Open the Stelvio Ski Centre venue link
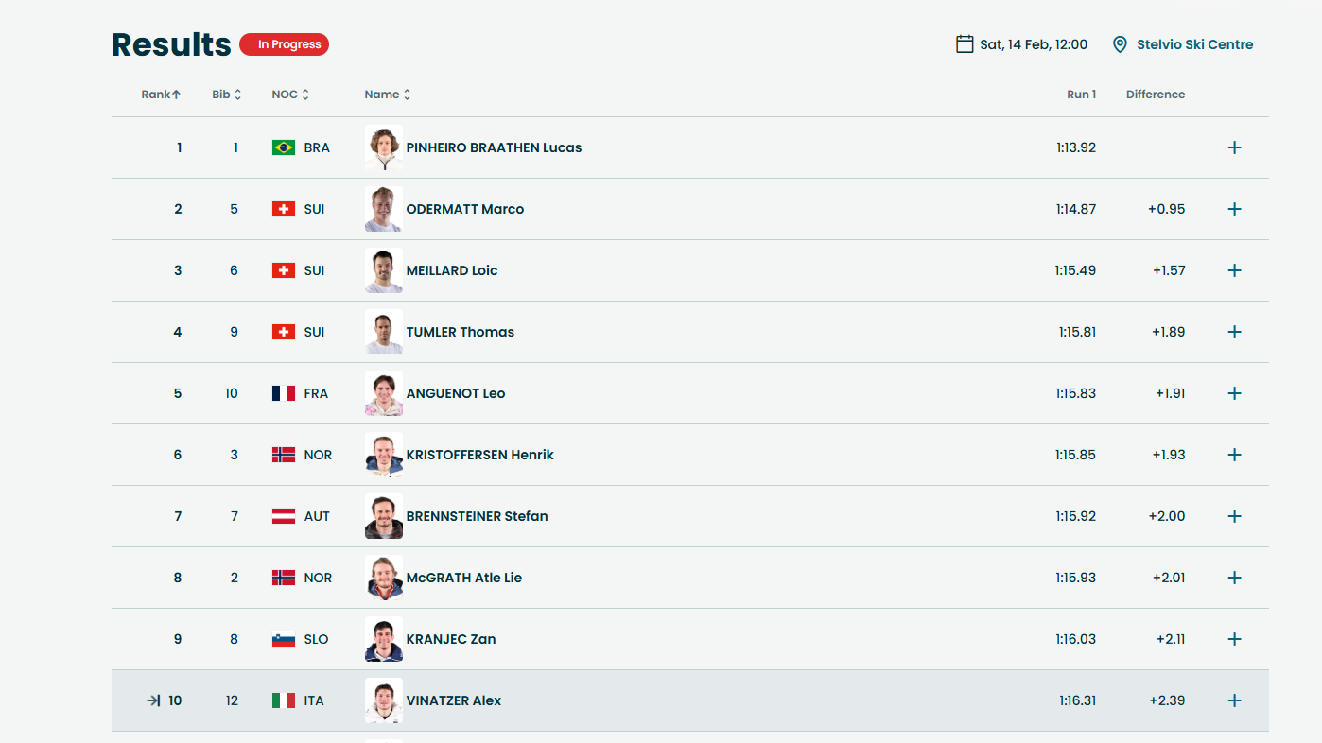Screen dimensions: 1322x743 (1195, 44)
